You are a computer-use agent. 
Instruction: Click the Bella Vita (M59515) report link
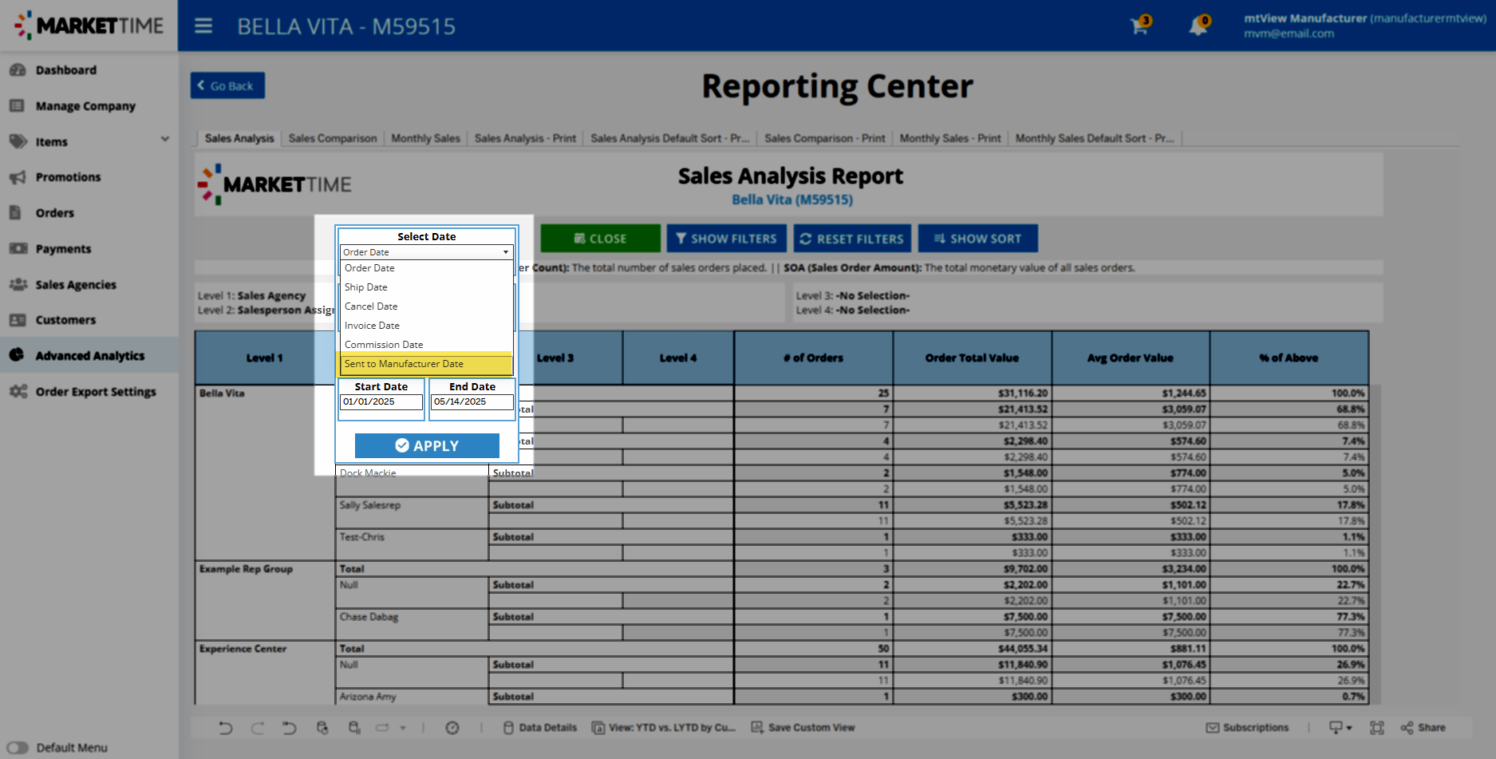(x=792, y=200)
